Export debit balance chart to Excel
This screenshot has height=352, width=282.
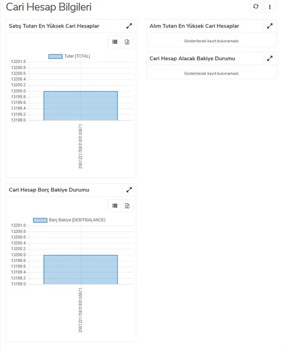[x=127, y=206]
